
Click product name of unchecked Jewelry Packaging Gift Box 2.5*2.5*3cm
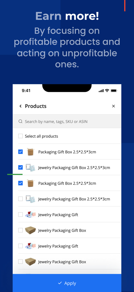pos(74,199)
